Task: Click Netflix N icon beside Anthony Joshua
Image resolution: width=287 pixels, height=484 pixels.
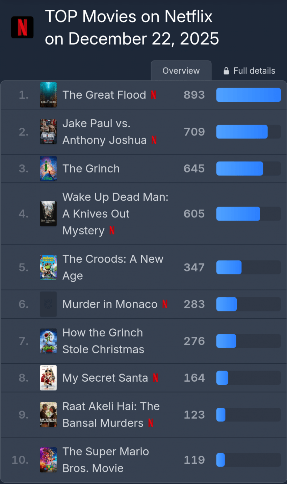Action: [154, 140]
